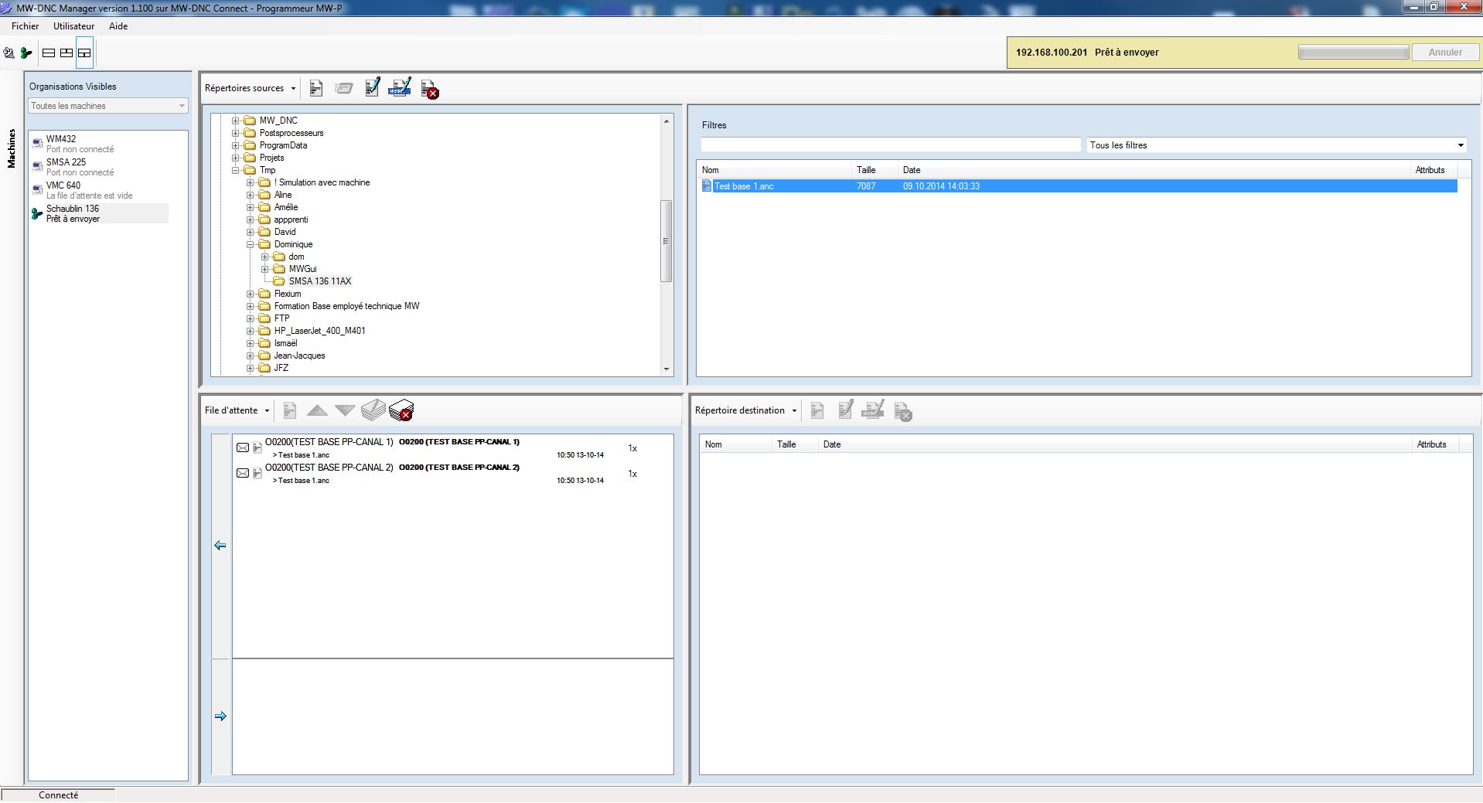Image resolution: width=1483 pixels, height=803 pixels.
Task: Switch to the two-row horizontal layout view
Action: click(x=49, y=53)
